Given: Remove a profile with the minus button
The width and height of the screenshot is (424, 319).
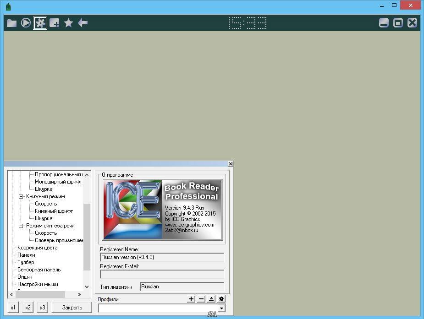Looking at the screenshot, I should click(201, 299).
